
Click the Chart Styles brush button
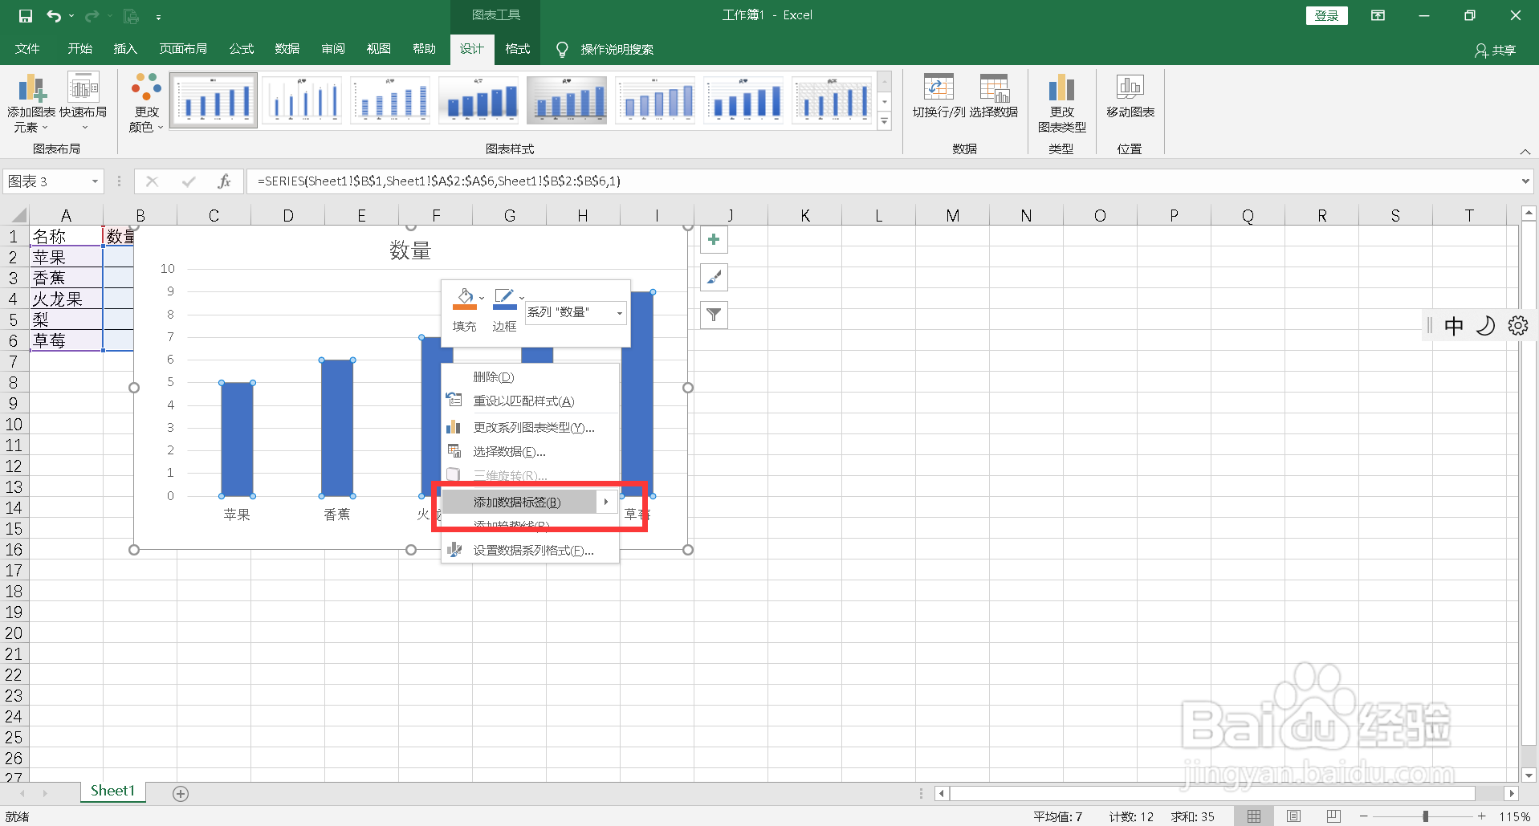tap(714, 278)
